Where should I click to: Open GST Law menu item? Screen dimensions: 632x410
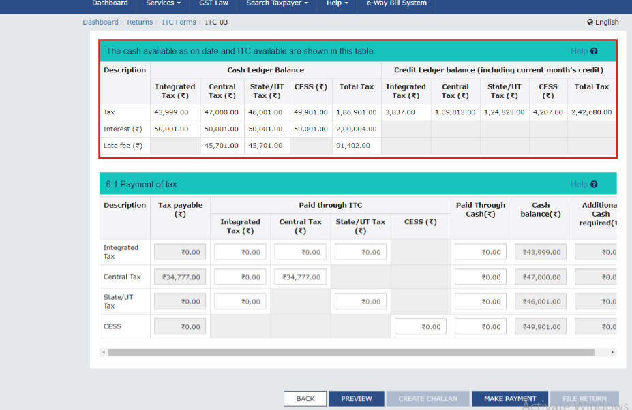[x=213, y=3]
